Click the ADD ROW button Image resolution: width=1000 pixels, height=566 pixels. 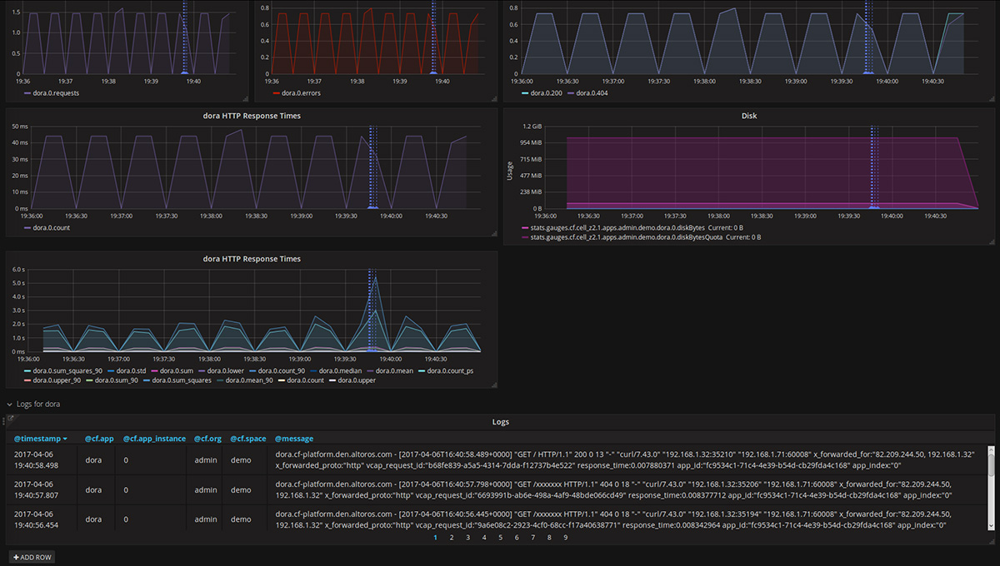click(32, 557)
